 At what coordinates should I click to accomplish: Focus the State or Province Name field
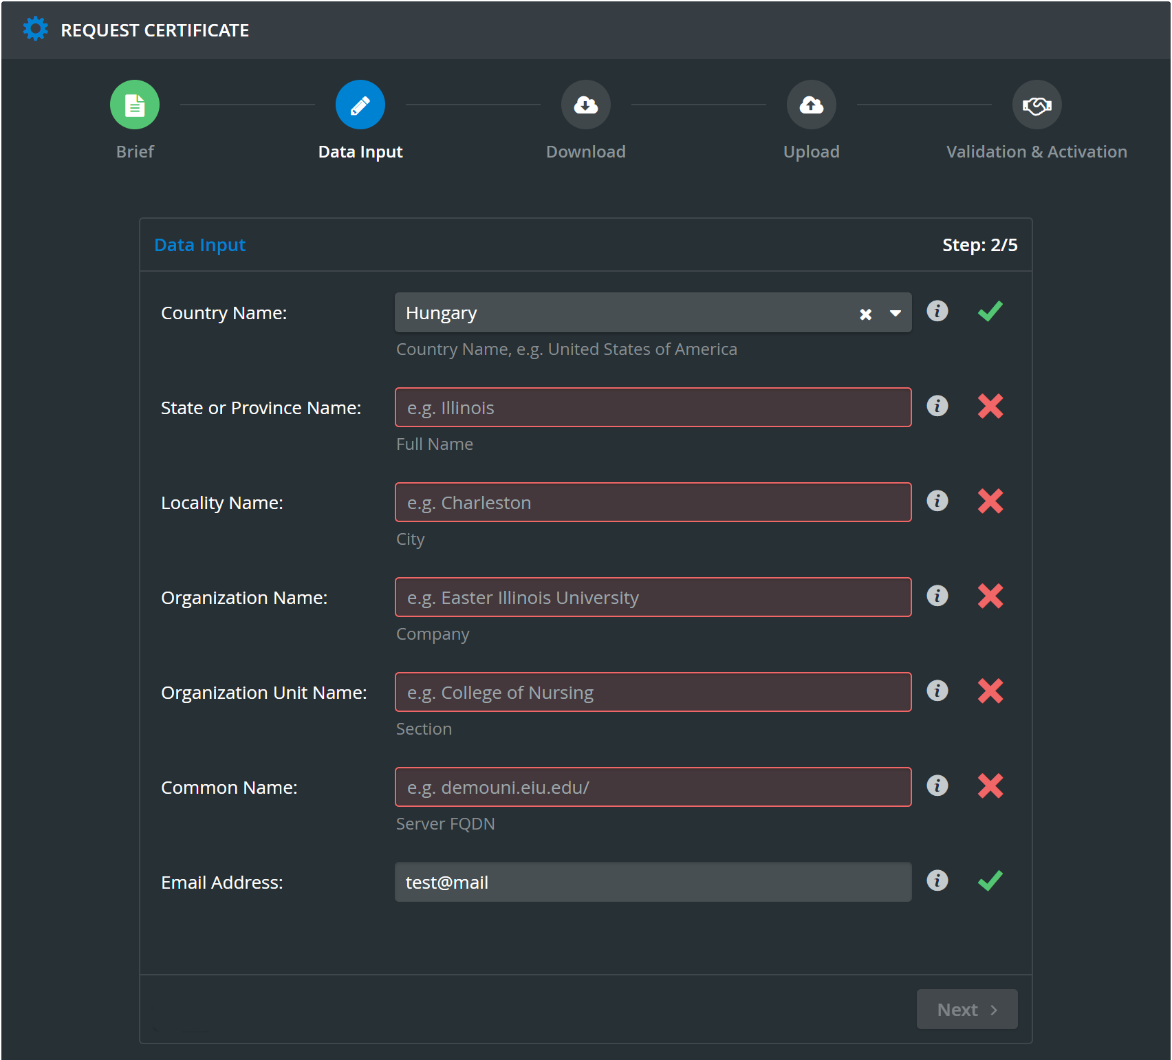(653, 407)
